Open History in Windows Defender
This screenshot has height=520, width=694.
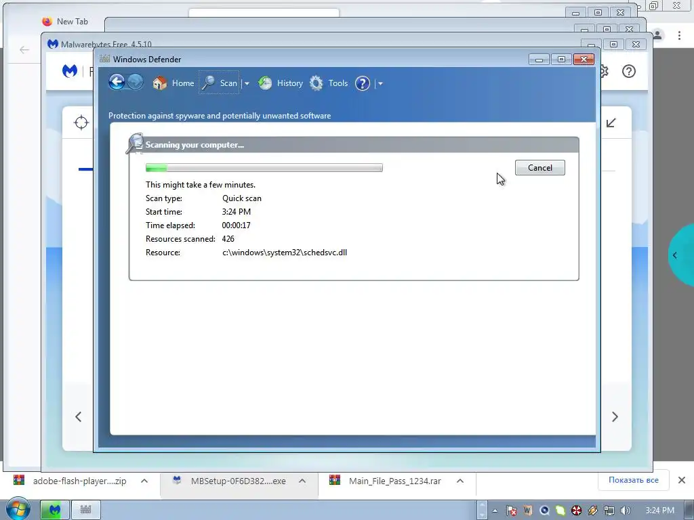(x=281, y=83)
